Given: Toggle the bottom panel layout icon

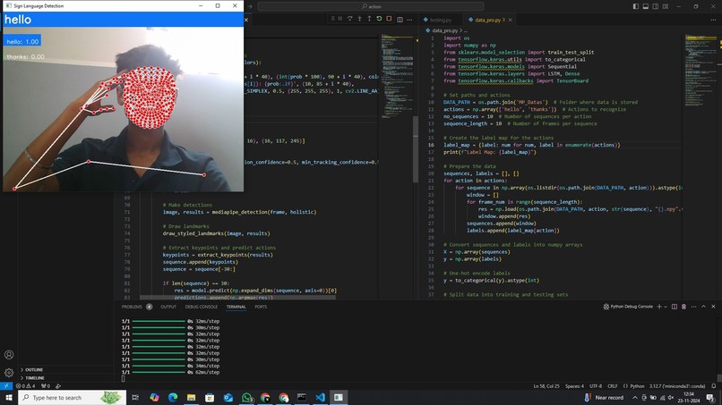Looking at the screenshot, I should pyautogui.click(x=646, y=6).
